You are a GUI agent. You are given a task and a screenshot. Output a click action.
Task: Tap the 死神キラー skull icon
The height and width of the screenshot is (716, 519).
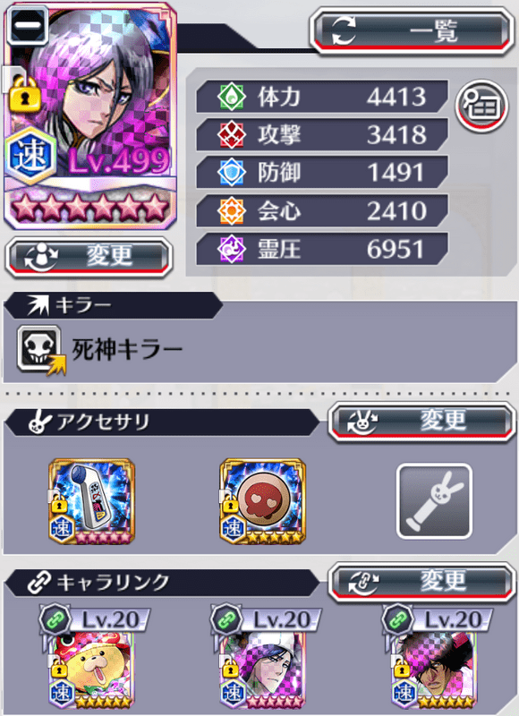click(40, 349)
